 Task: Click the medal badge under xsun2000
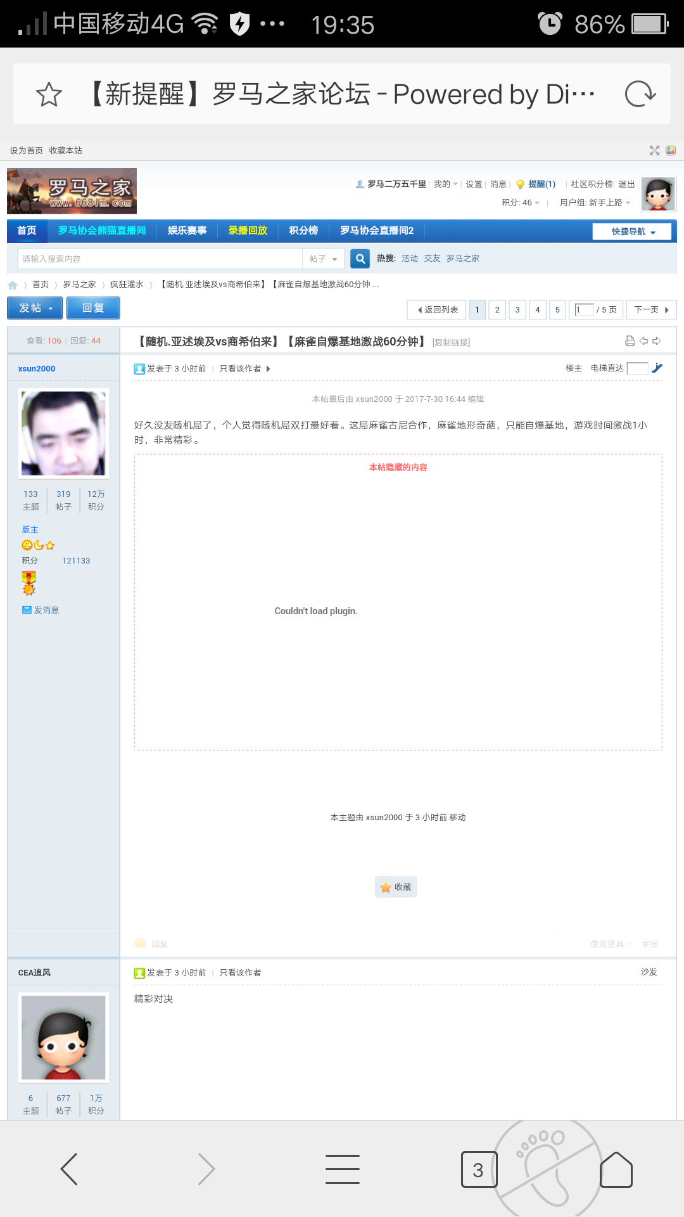[x=28, y=583]
